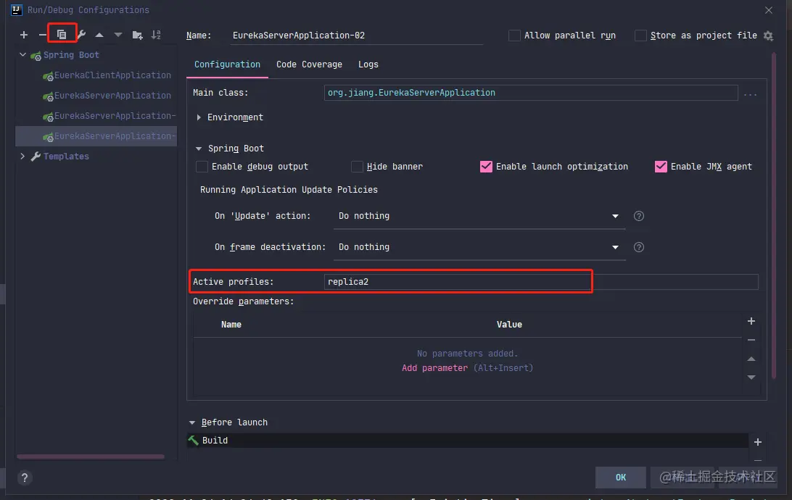Toggle Allow parallel run checkbox
Viewport: 792px width, 500px height.
coord(514,36)
